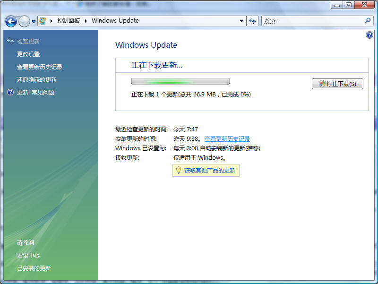Close the Windows Update window

364,5
